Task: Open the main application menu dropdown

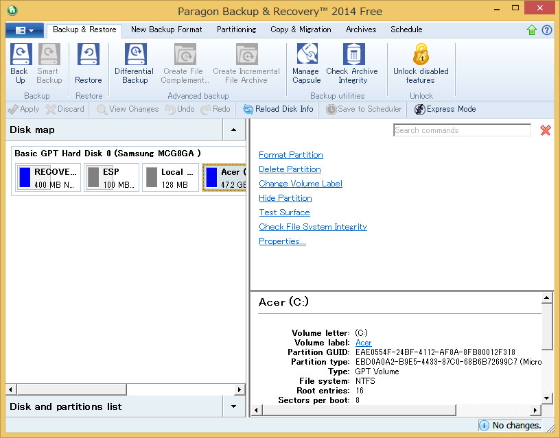Action: pyautogui.click(x=25, y=30)
